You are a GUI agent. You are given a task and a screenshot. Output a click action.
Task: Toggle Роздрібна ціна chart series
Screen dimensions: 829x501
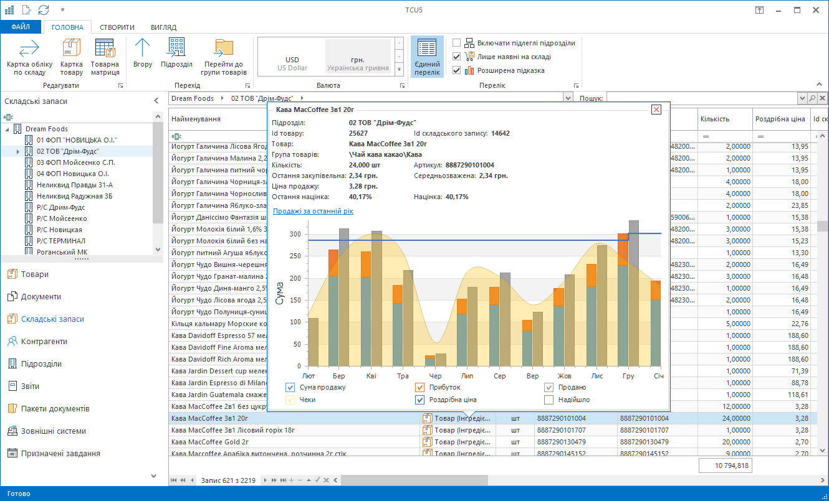[420, 400]
